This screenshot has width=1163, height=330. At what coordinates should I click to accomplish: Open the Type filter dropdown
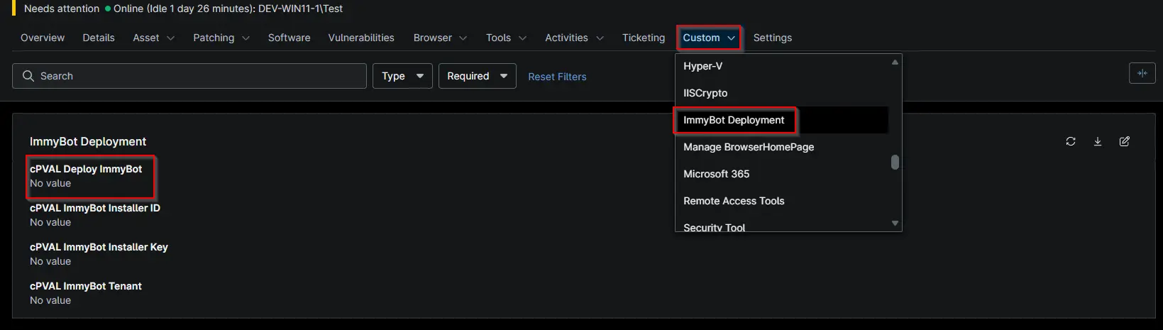[x=402, y=76]
